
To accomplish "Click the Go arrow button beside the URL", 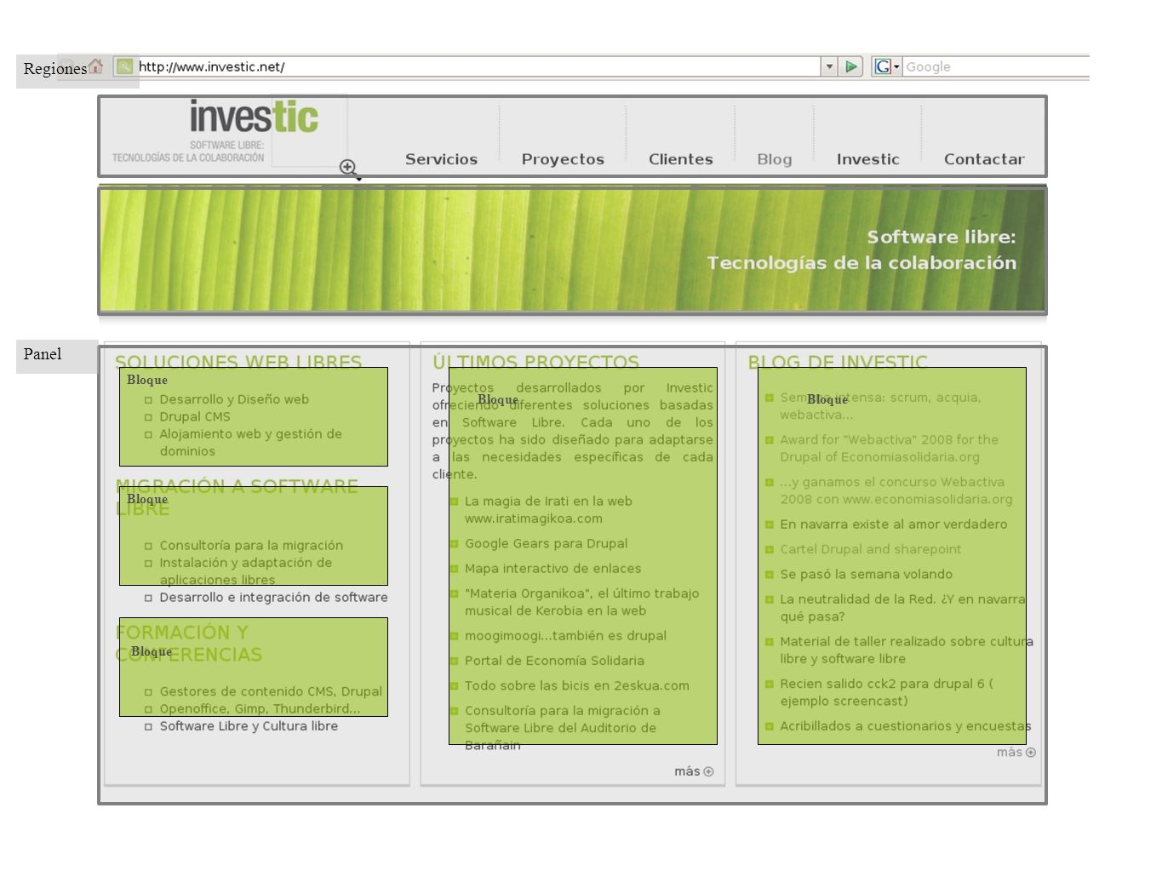I will [850, 66].
